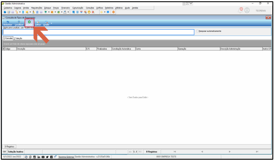Click the Conciliação Automática column header

[124, 49]
